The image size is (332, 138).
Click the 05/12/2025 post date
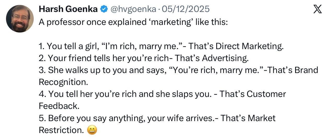click(x=185, y=9)
